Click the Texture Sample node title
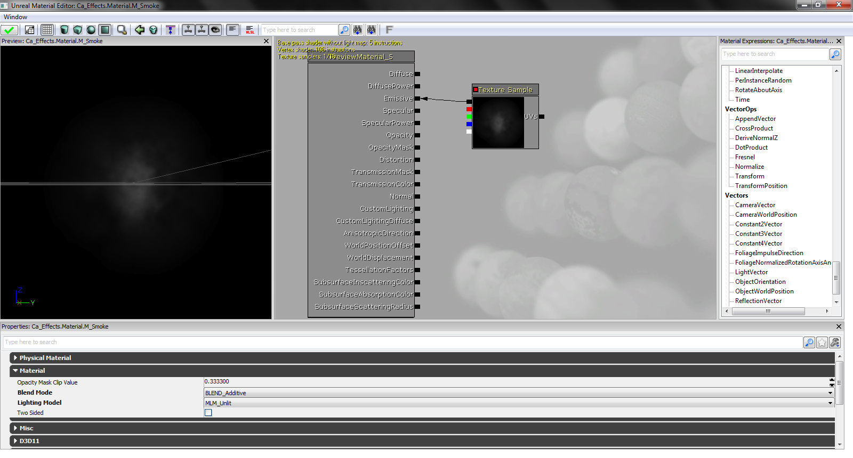Viewport: 853px width, 458px height. click(x=505, y=90)
